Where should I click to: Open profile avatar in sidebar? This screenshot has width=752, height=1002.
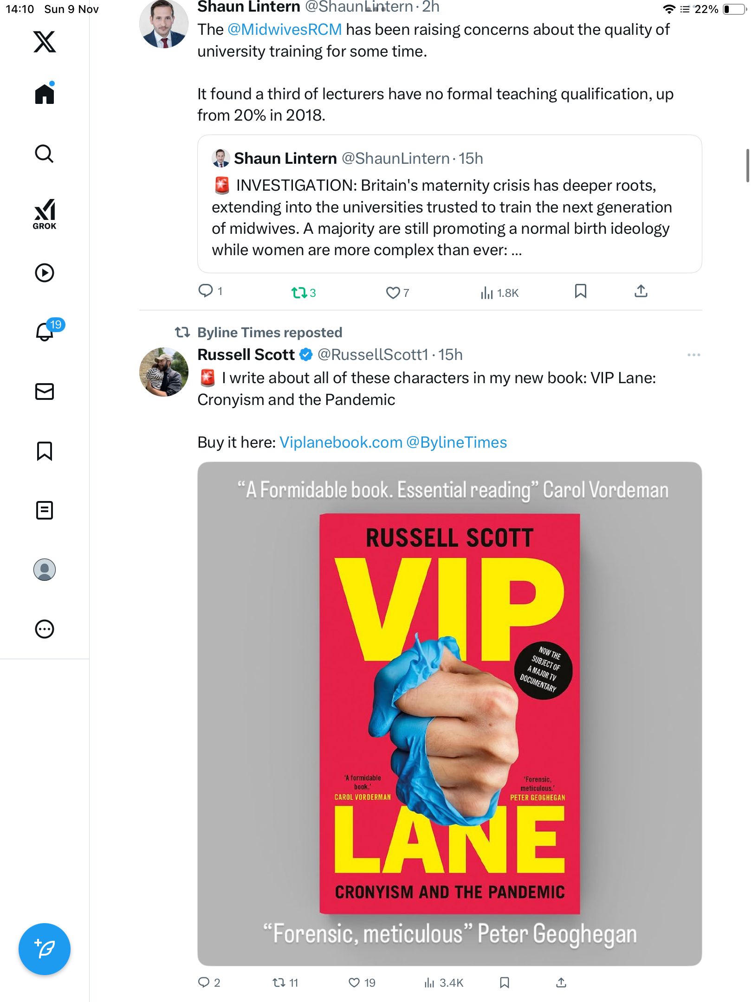click(45, 570)
